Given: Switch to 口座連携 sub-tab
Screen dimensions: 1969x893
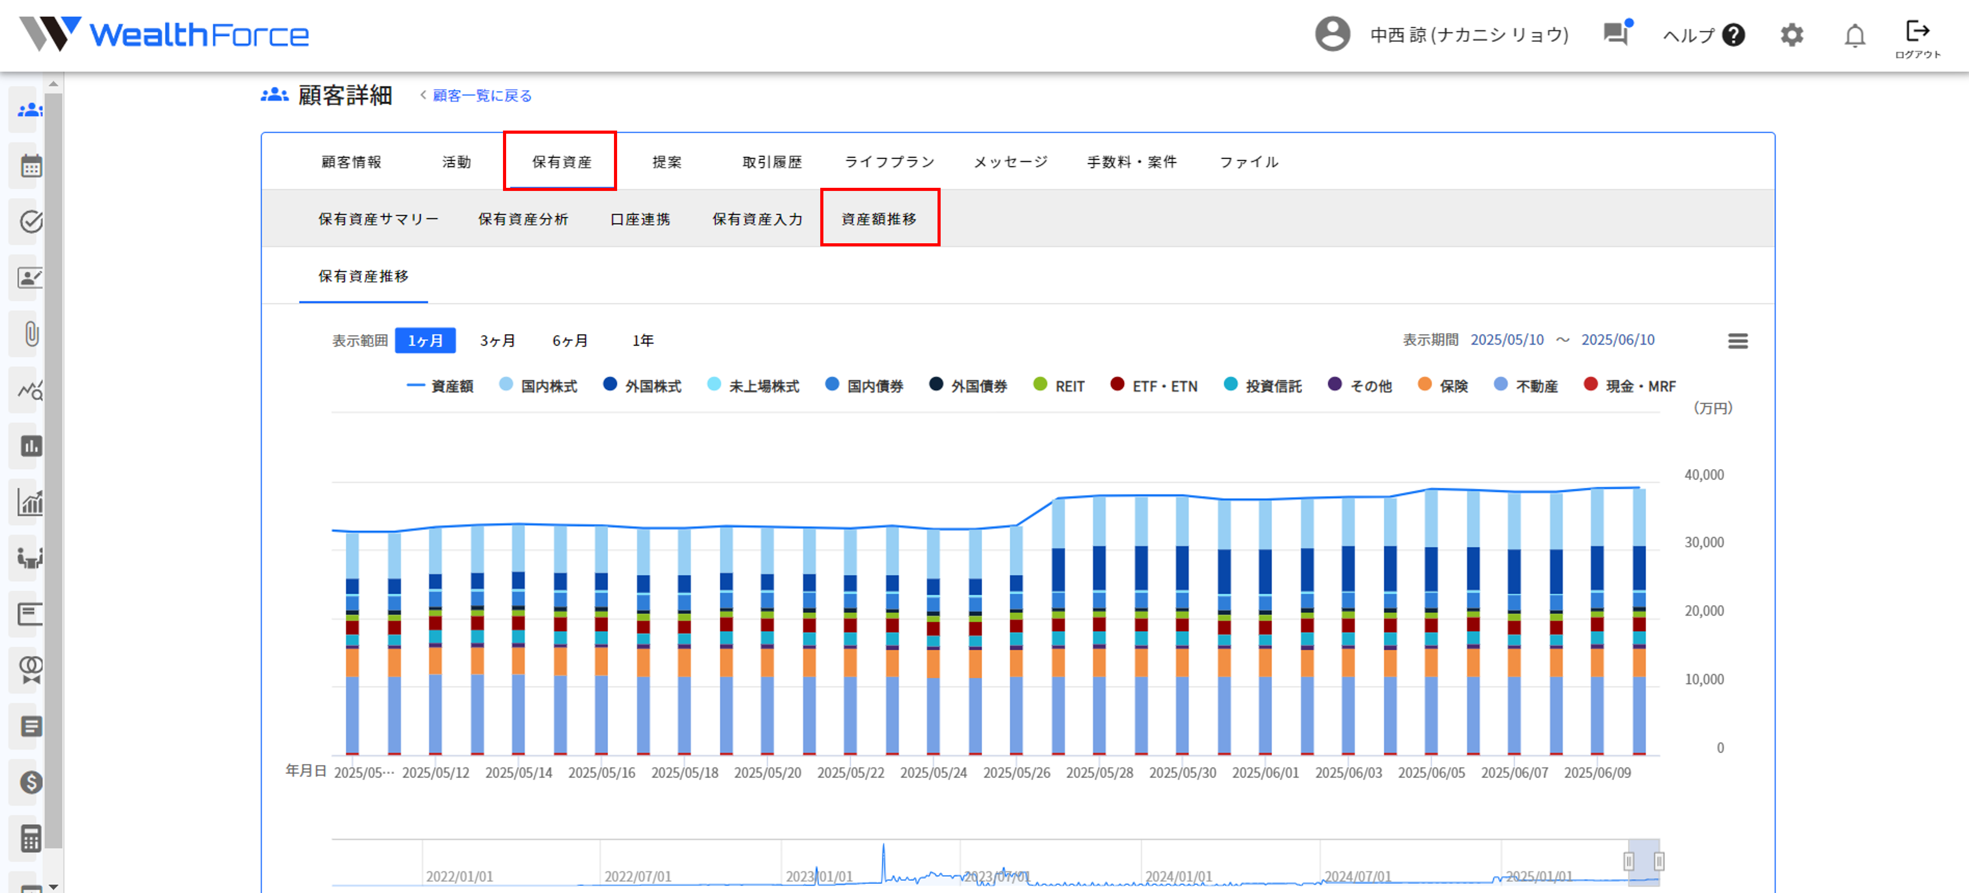Looking at the screenshot, I should (640, 219).
